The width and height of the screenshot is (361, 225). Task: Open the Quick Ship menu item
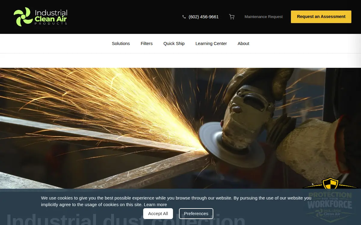[x=174, y=43]
